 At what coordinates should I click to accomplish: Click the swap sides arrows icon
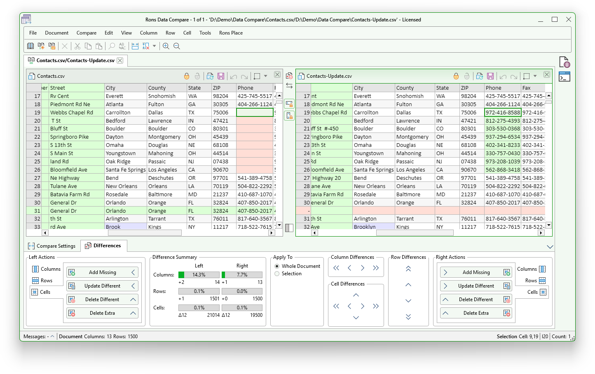pyautogui.click(x=289, y=86)
